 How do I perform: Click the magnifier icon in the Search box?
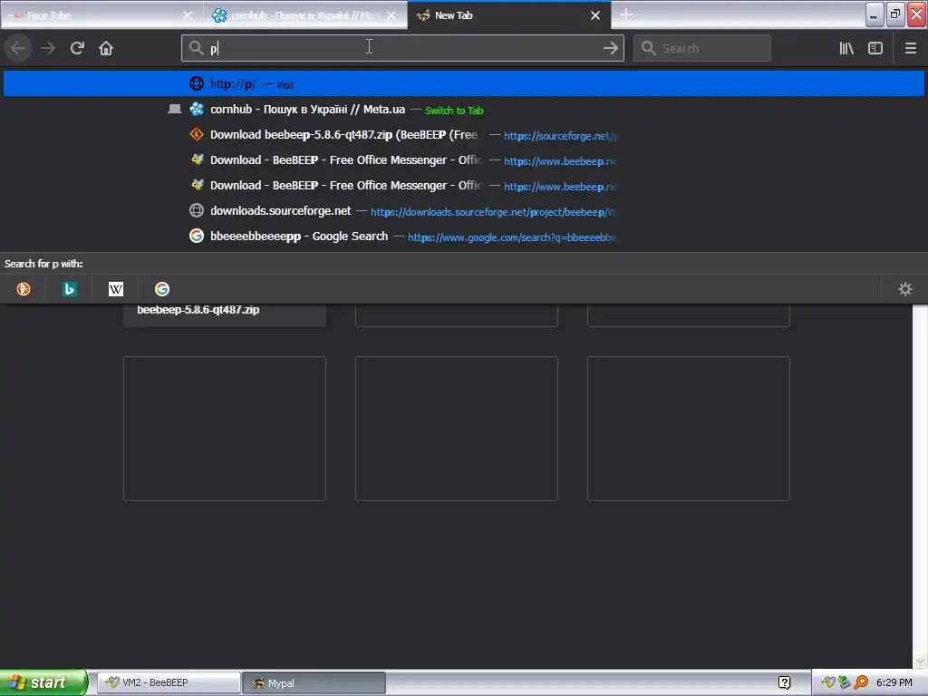649,48
